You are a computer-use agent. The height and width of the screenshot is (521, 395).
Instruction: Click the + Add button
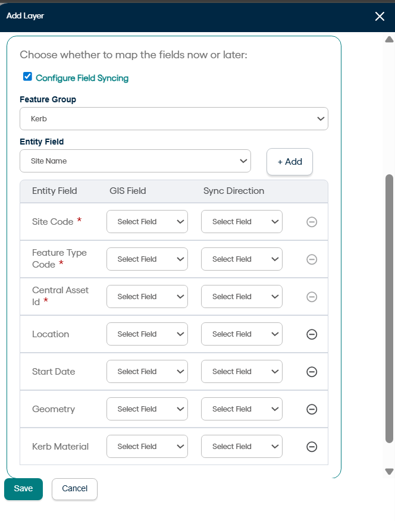pos(290,162)
